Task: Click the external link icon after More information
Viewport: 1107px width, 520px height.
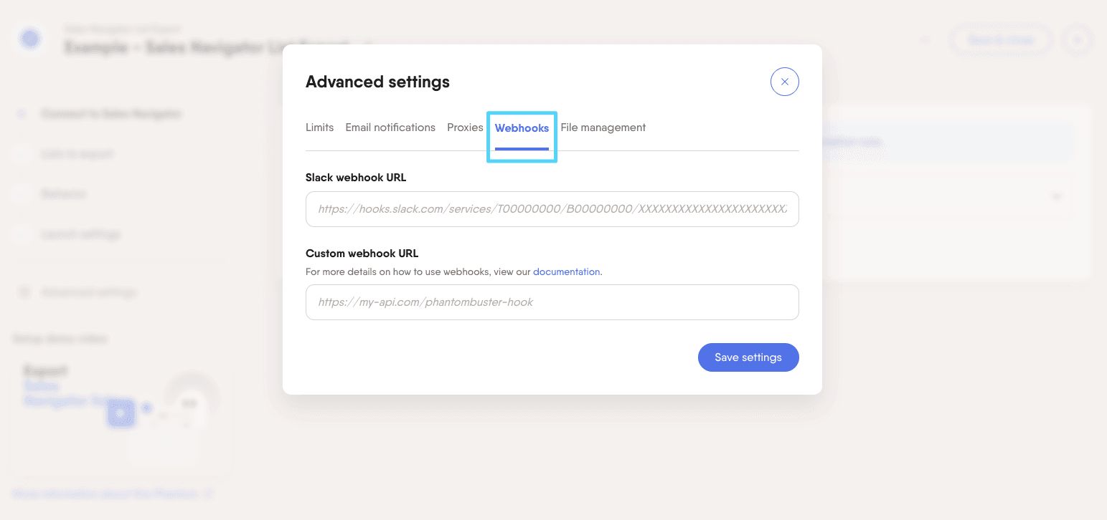Action: coord(207,494)
